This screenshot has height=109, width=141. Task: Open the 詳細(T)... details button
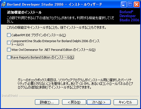click(x=47, y=102)
